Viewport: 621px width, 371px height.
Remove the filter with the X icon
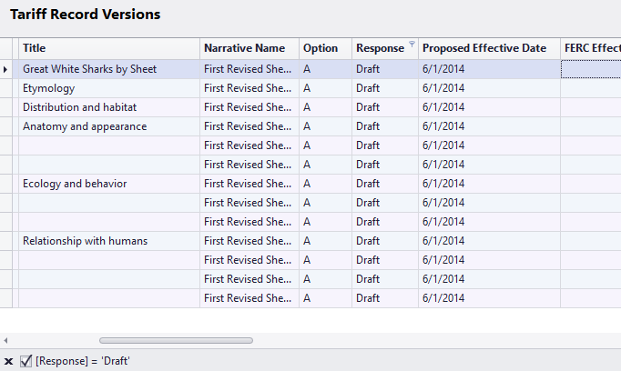click(9, 361)
